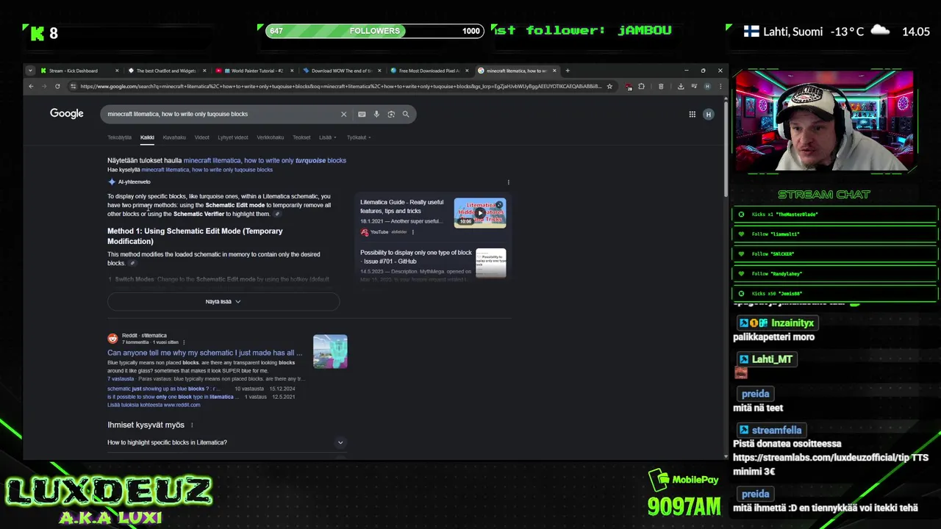Click the site info icon left of the URL

pos(73,86)
